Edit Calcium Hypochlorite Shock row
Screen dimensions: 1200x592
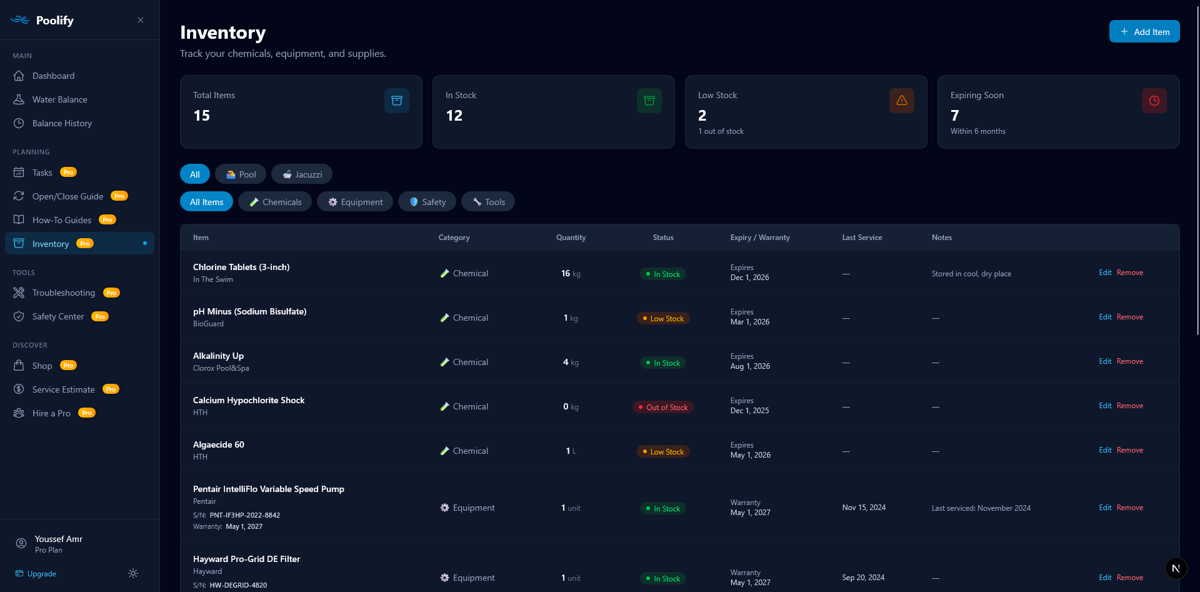[x=1105, y=406]
